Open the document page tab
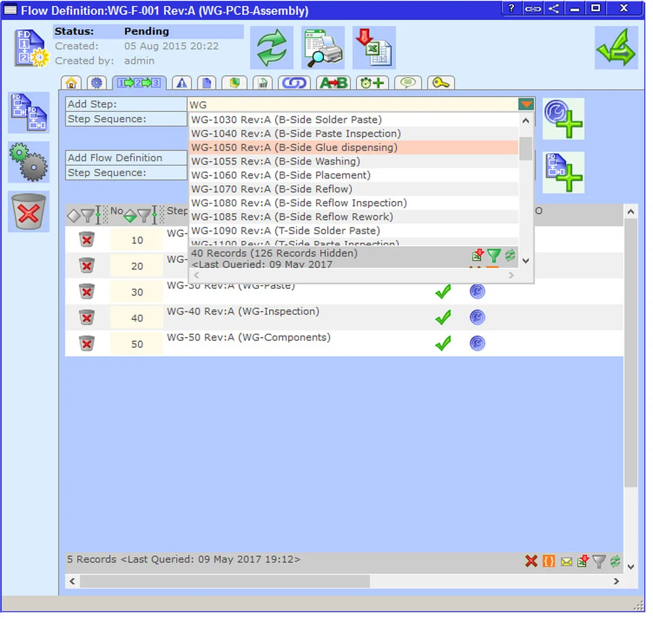Screen dimensions: 653x619 tap(207, 83)
